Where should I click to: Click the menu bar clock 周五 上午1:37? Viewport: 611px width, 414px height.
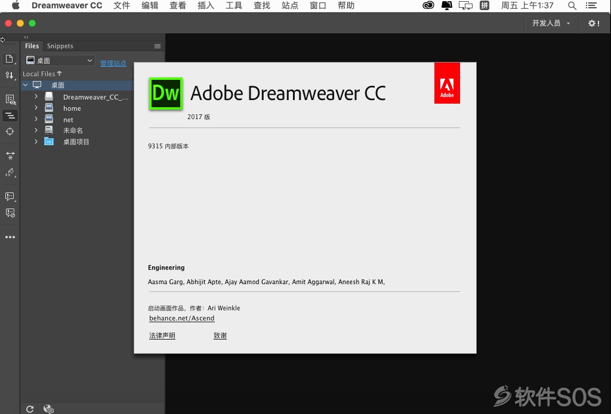click(527, 5)
